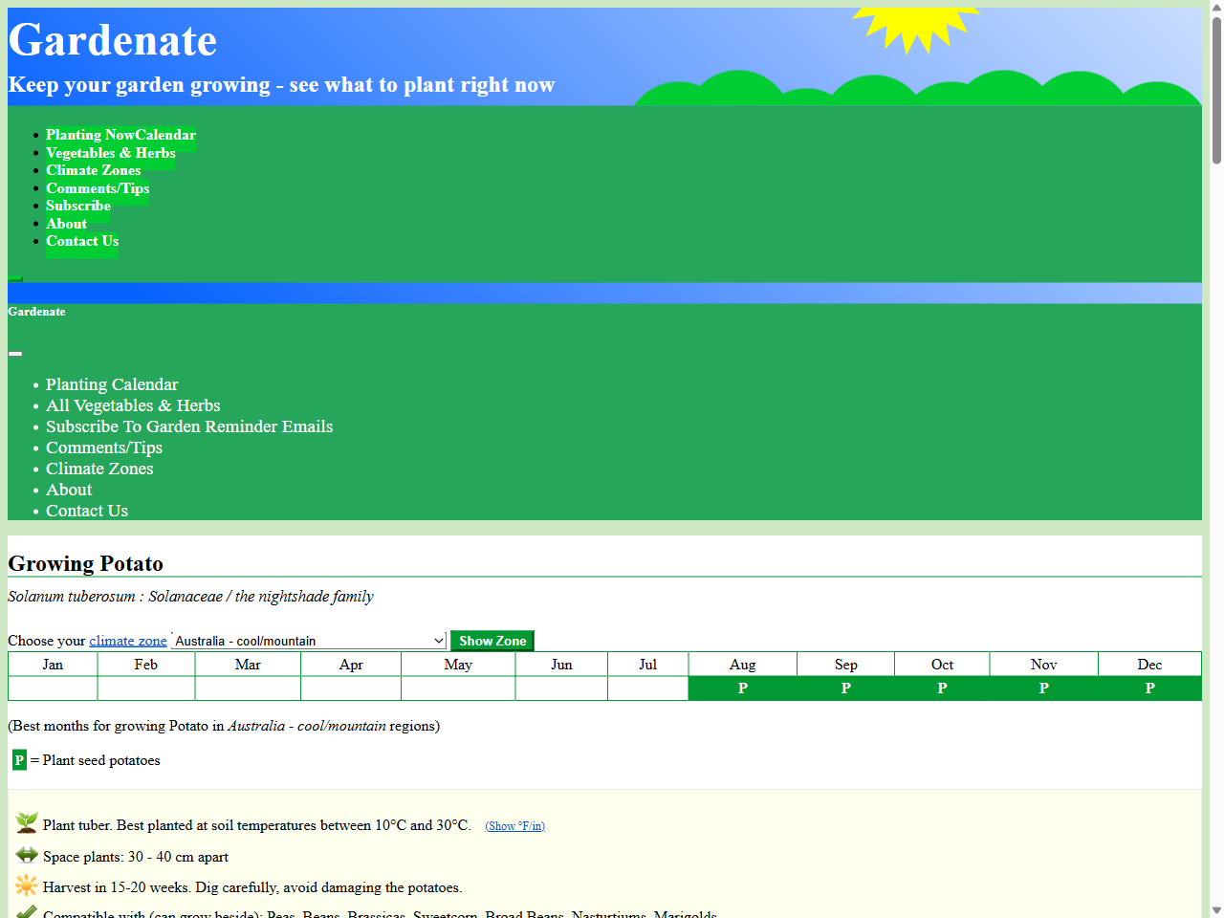This screenshot has width=1224, height=918.
Task: Open the bold Subscribe menu item
Action: [x=78, y=206]
